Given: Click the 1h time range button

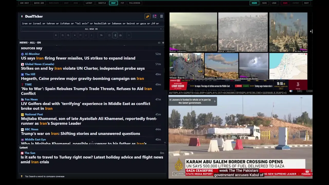Looking at the screenshot, I should point(101,35).
